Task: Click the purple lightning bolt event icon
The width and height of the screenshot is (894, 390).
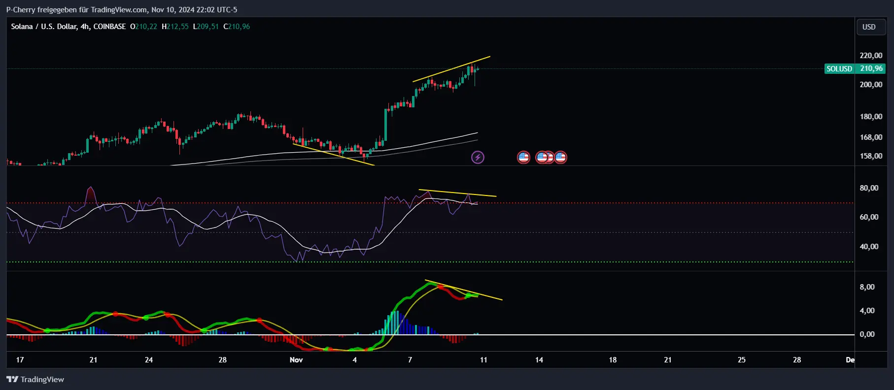Action: (x=478, y=158)
